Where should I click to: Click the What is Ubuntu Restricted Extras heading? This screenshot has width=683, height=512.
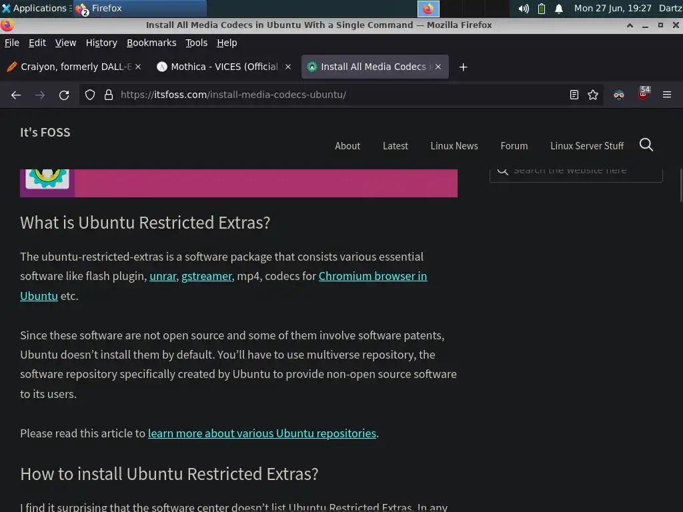(145, 223)
